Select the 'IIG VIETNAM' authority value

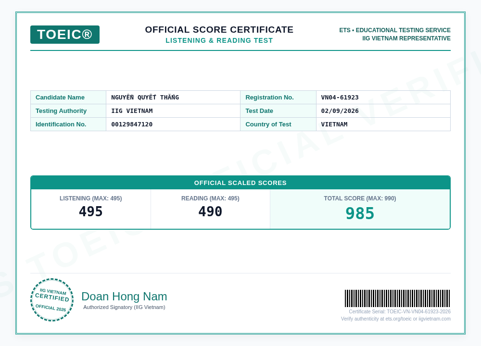pyautogui.click(x=132, y=111)
